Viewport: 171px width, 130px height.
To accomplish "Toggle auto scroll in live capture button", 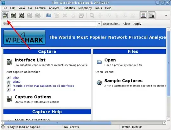I will (x=152, y=15).
